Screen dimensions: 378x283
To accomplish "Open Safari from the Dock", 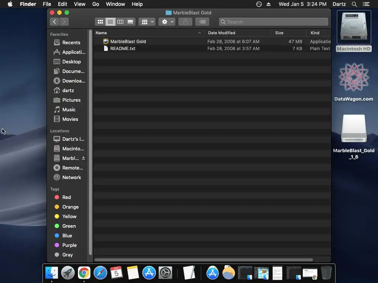I will coord(100,273).
